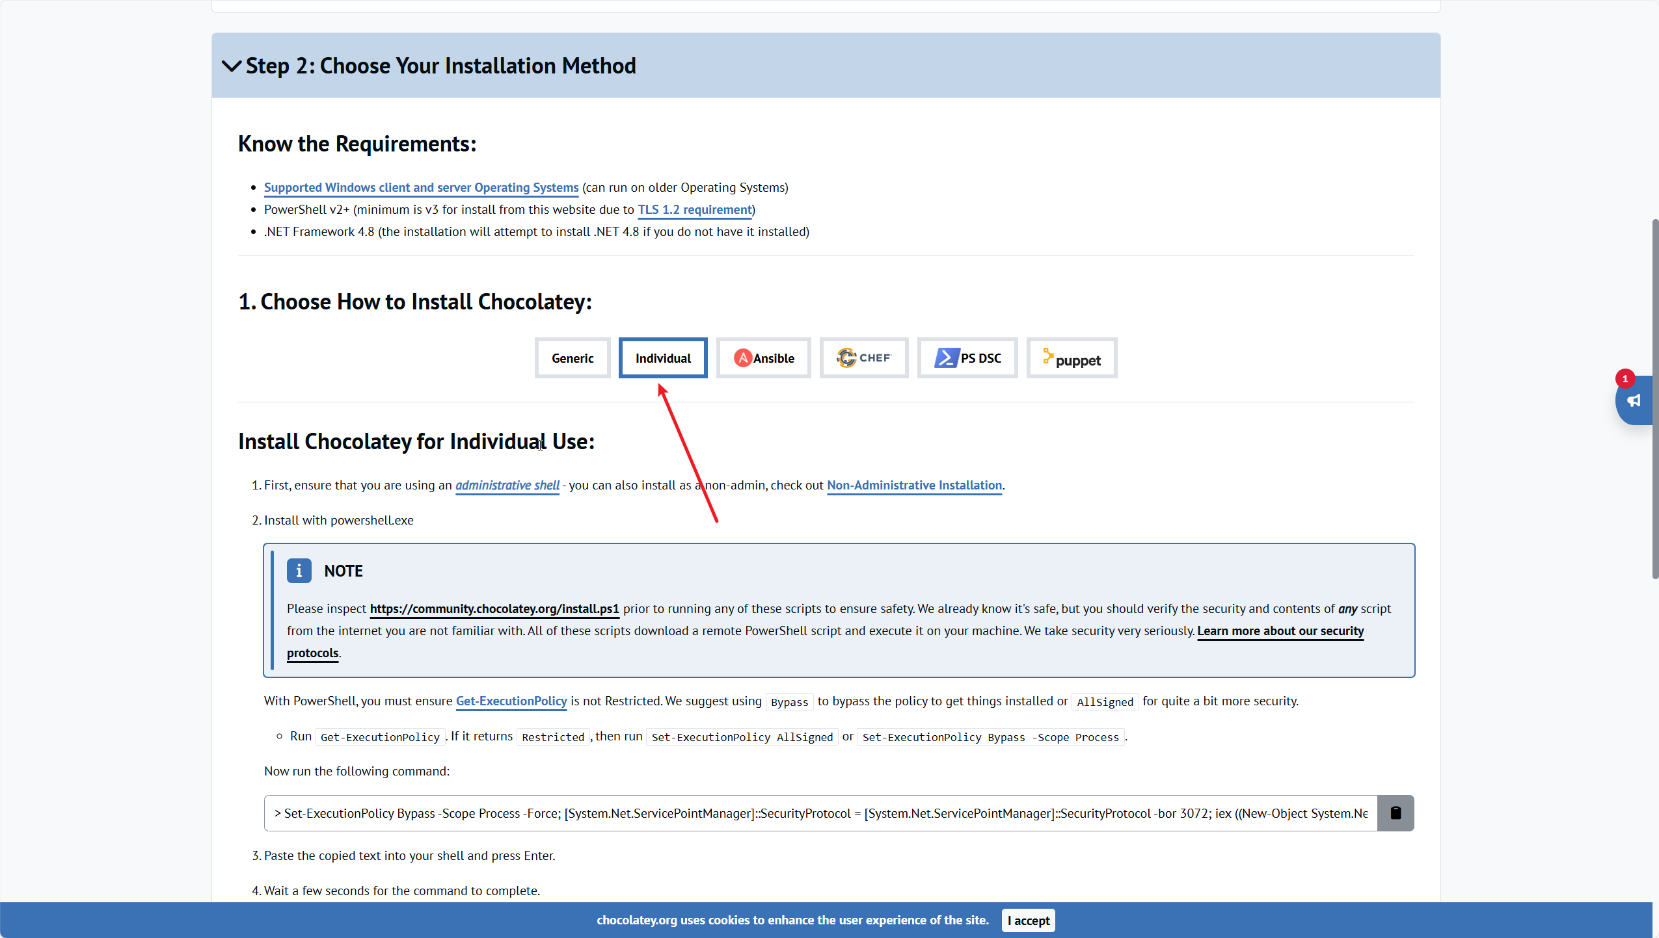
Task: Click the announcements megaphone icon
Action: pyautogui.click(x=1634, y=401)
